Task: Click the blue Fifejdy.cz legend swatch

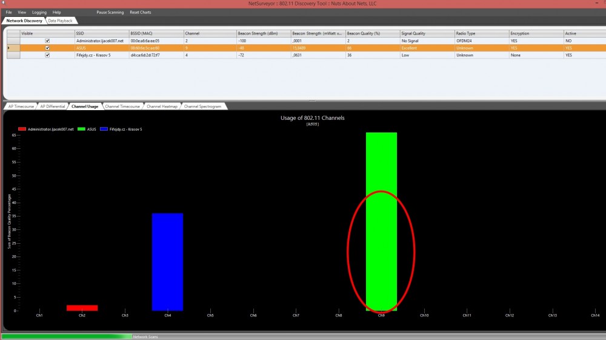Action: [x=105, y=129]
